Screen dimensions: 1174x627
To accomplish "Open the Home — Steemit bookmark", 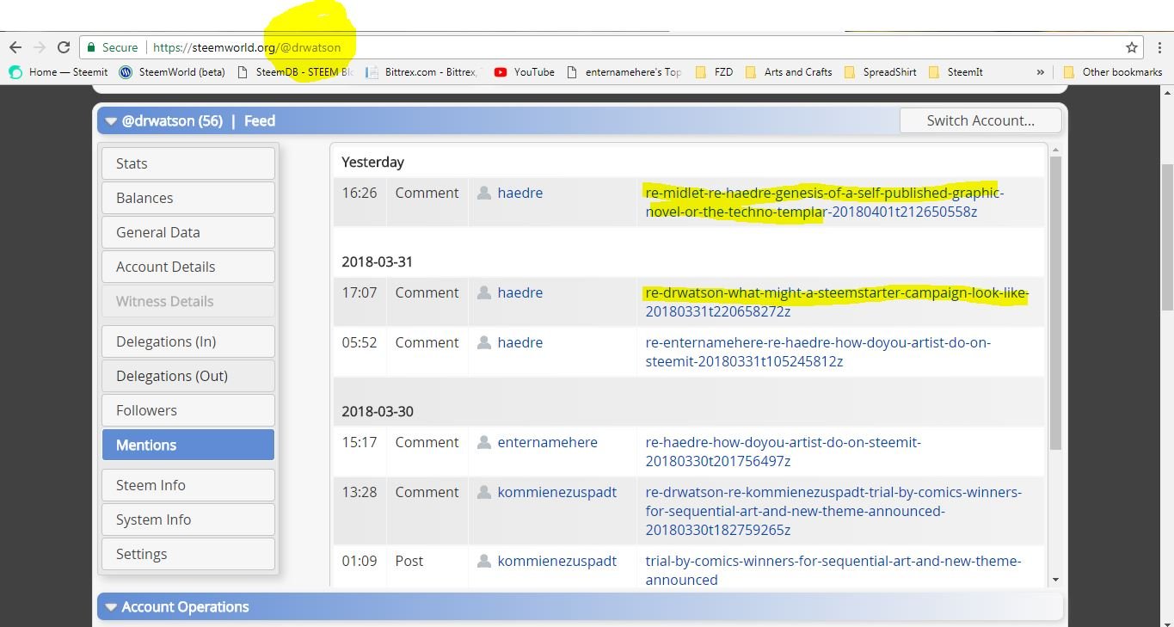I will click(58, 72).
